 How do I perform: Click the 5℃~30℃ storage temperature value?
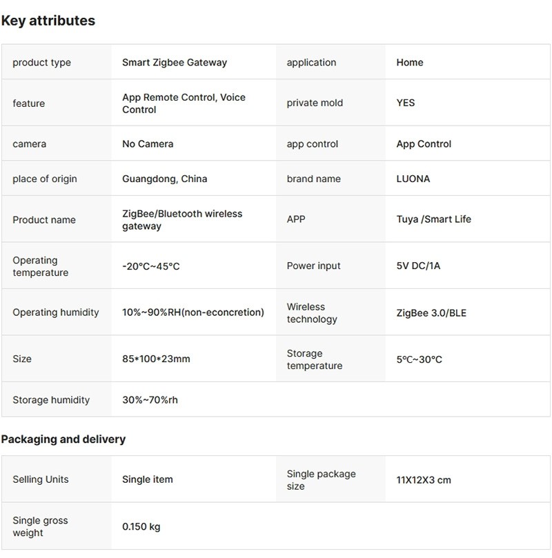(x=419, y=359)
